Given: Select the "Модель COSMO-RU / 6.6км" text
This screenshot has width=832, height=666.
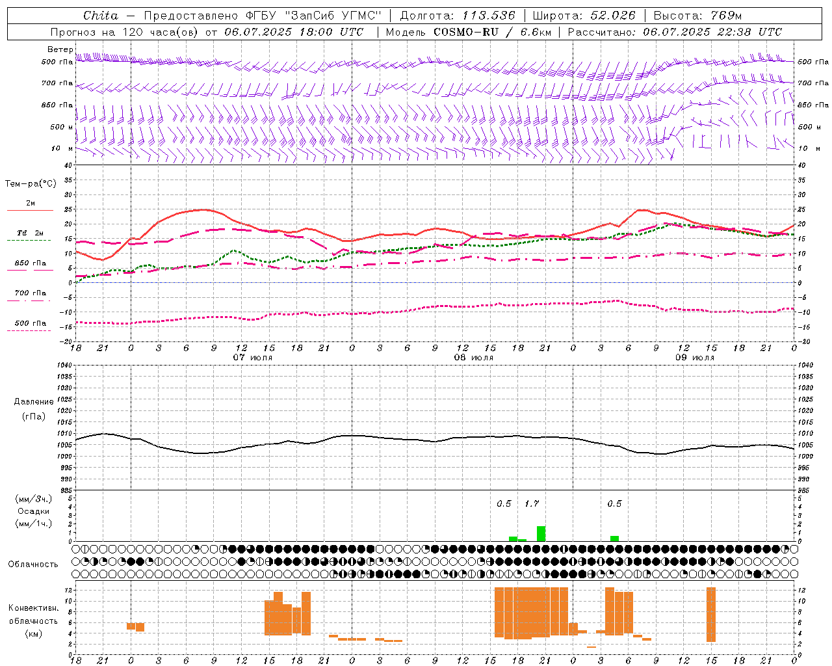Looking at the screenshot, I should 468,32.
